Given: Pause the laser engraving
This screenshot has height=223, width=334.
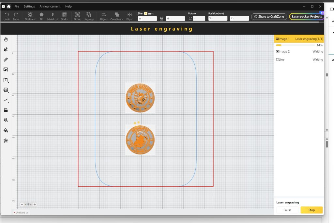Looking at the screenshot, I should [x=287, y=210].
